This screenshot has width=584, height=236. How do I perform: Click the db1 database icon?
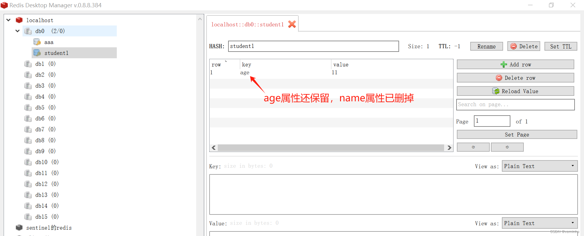28,64
